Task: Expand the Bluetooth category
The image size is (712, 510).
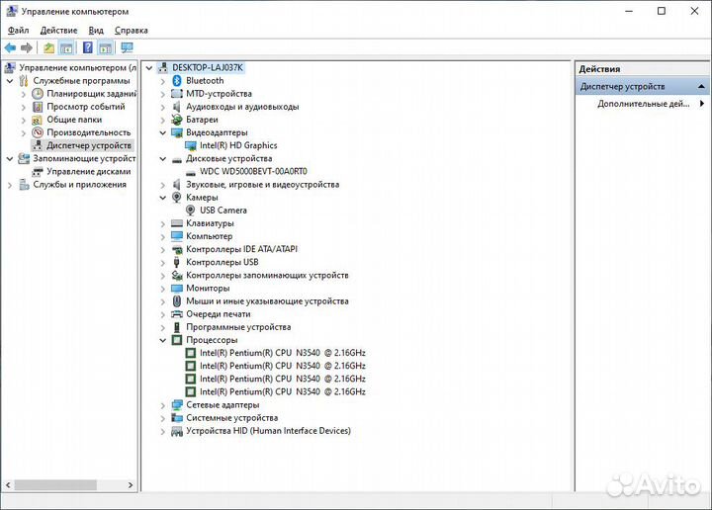Action: click(162, 81)
